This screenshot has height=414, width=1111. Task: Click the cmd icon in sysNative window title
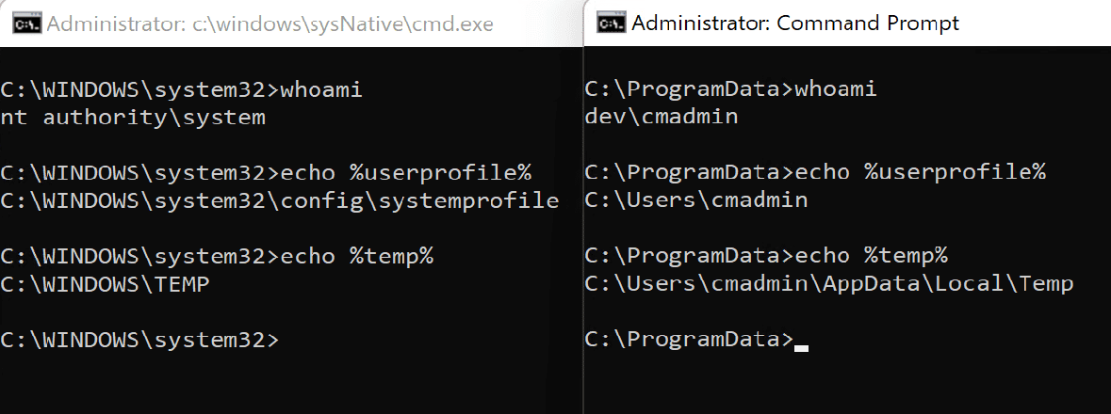point(27,24)
